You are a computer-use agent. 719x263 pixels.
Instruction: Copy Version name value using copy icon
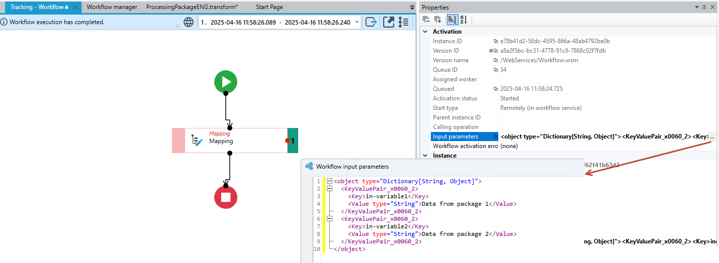pyautogui.click(x=496, y=60)
